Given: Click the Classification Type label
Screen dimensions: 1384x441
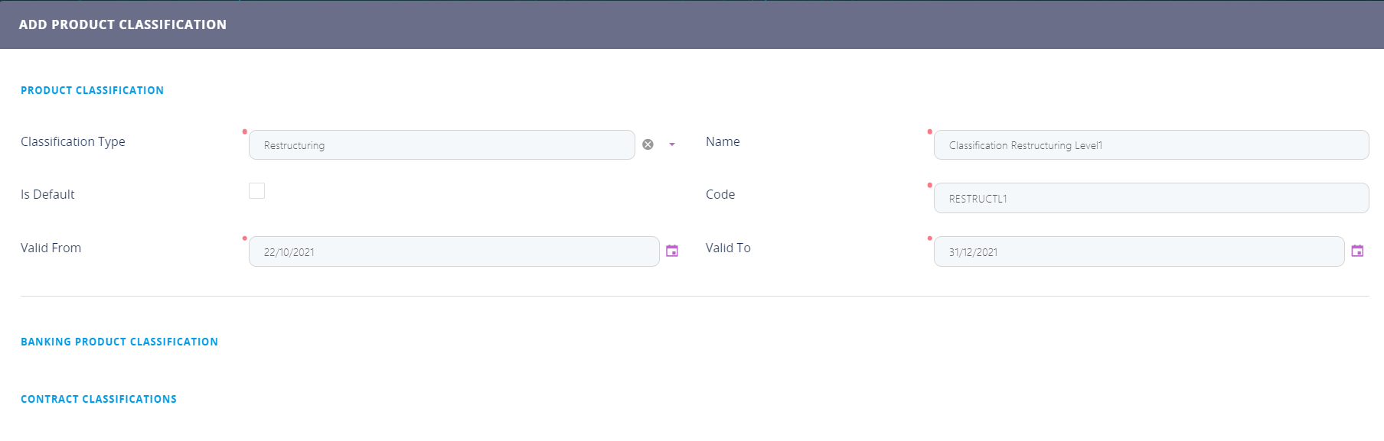Looking at the screenshot, I should (73, 141).
